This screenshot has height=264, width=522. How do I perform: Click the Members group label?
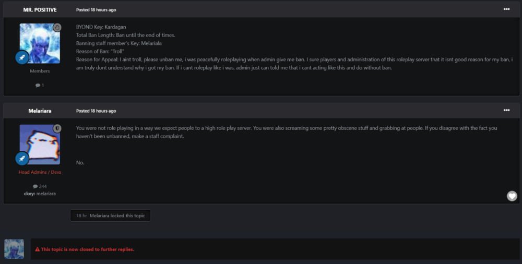40,71
